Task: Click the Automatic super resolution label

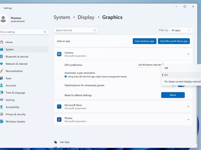Action: [80, 73]
